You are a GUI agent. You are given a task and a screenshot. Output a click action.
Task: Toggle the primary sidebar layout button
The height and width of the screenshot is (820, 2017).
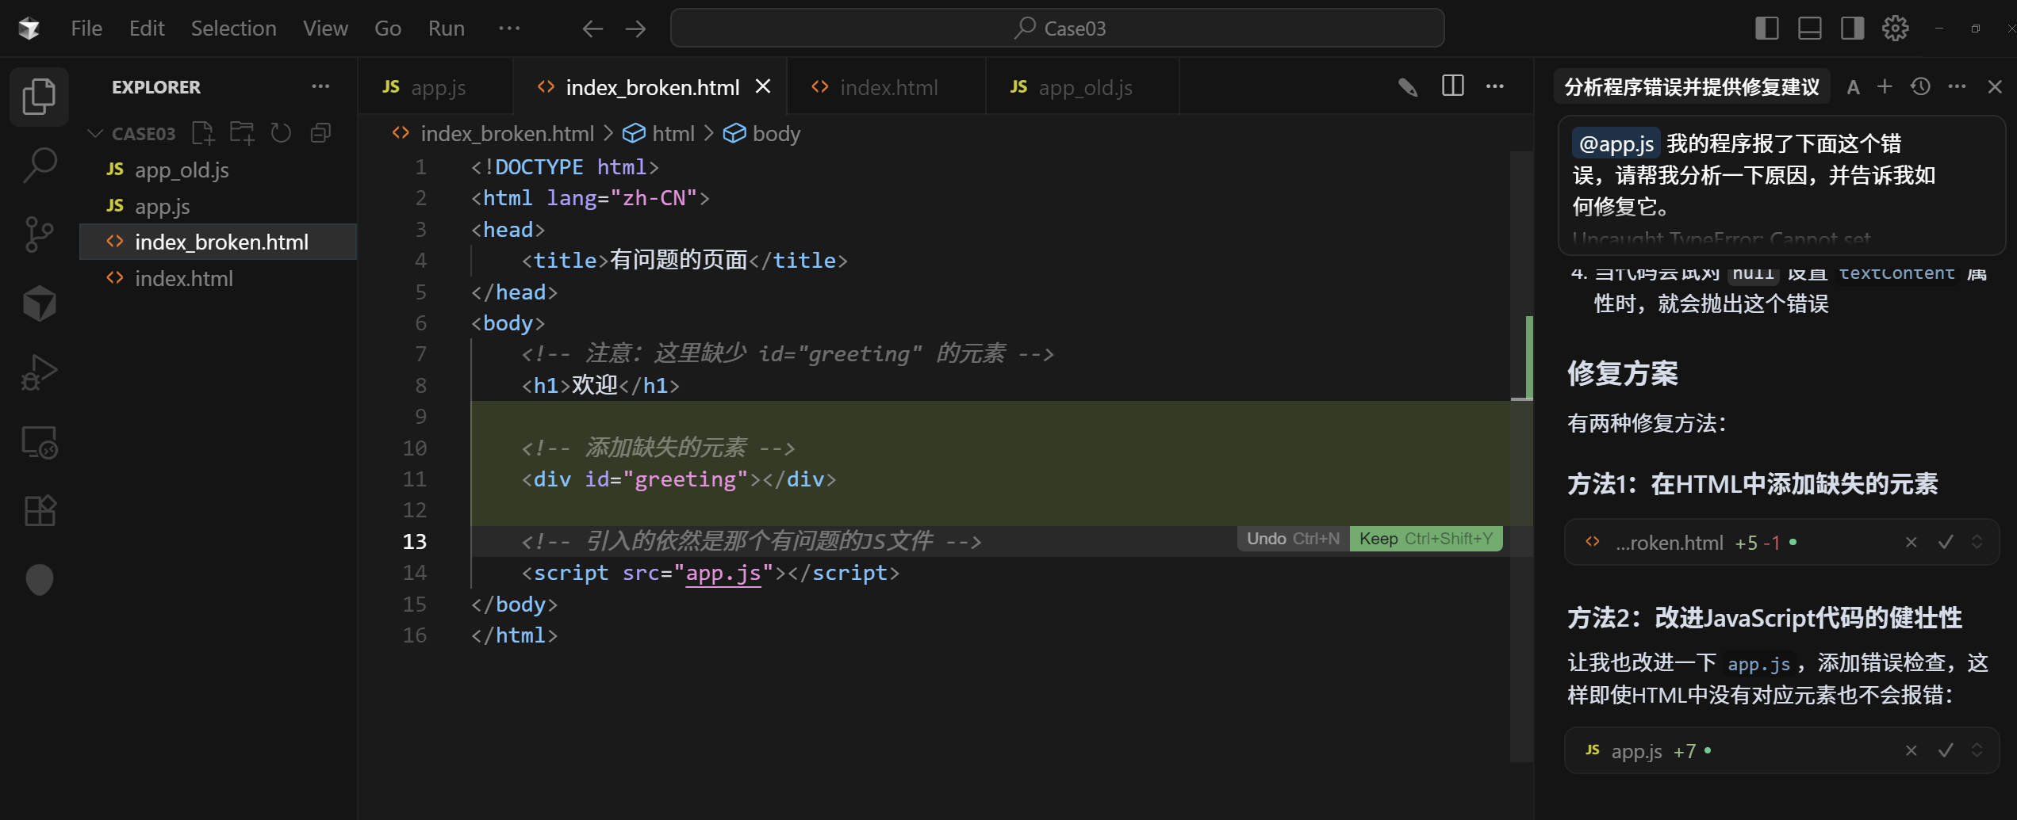click(1767, 29)
